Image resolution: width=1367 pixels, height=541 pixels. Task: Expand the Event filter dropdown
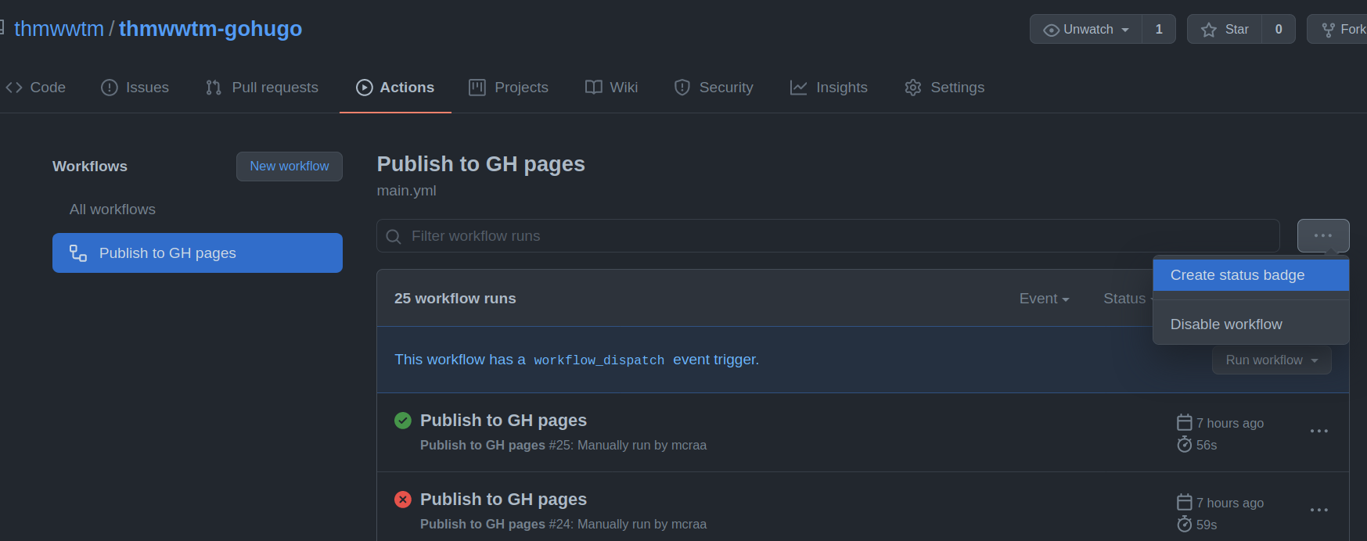1044,299
